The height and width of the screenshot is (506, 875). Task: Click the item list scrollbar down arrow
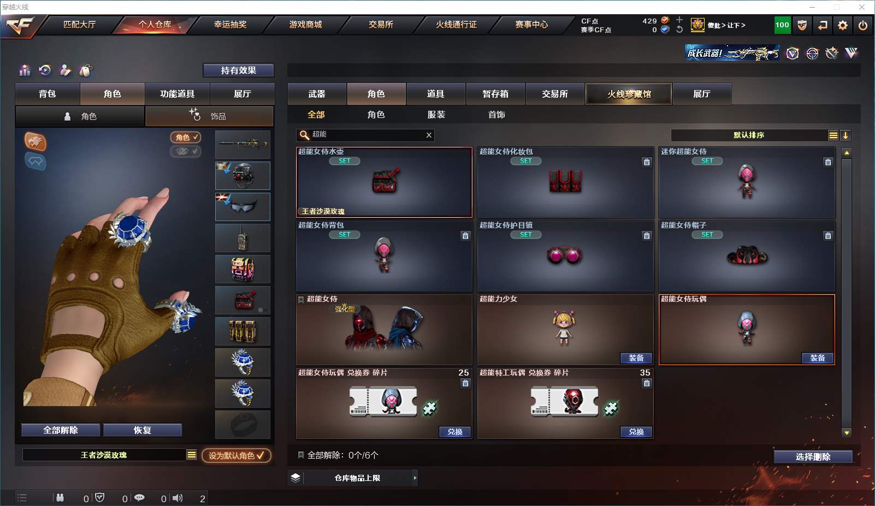[x=847, y=432]
